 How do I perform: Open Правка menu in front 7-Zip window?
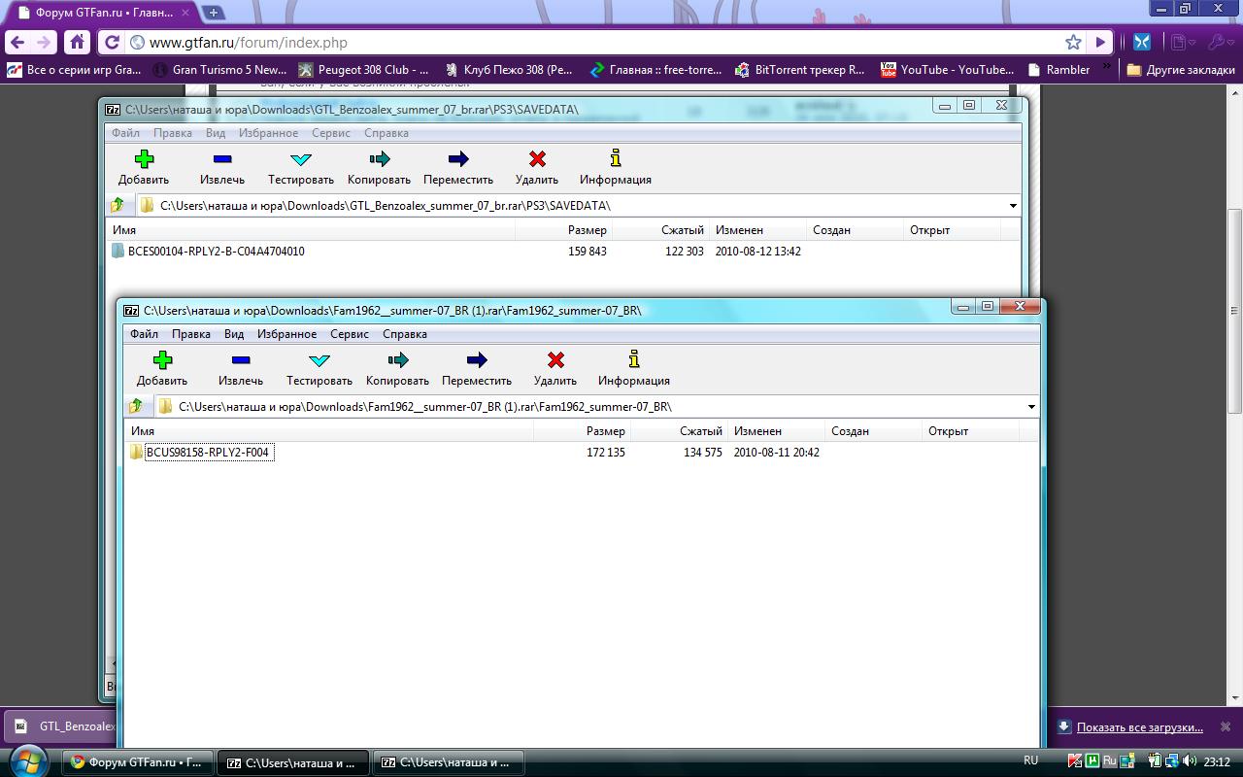click(x=191, y=333)
